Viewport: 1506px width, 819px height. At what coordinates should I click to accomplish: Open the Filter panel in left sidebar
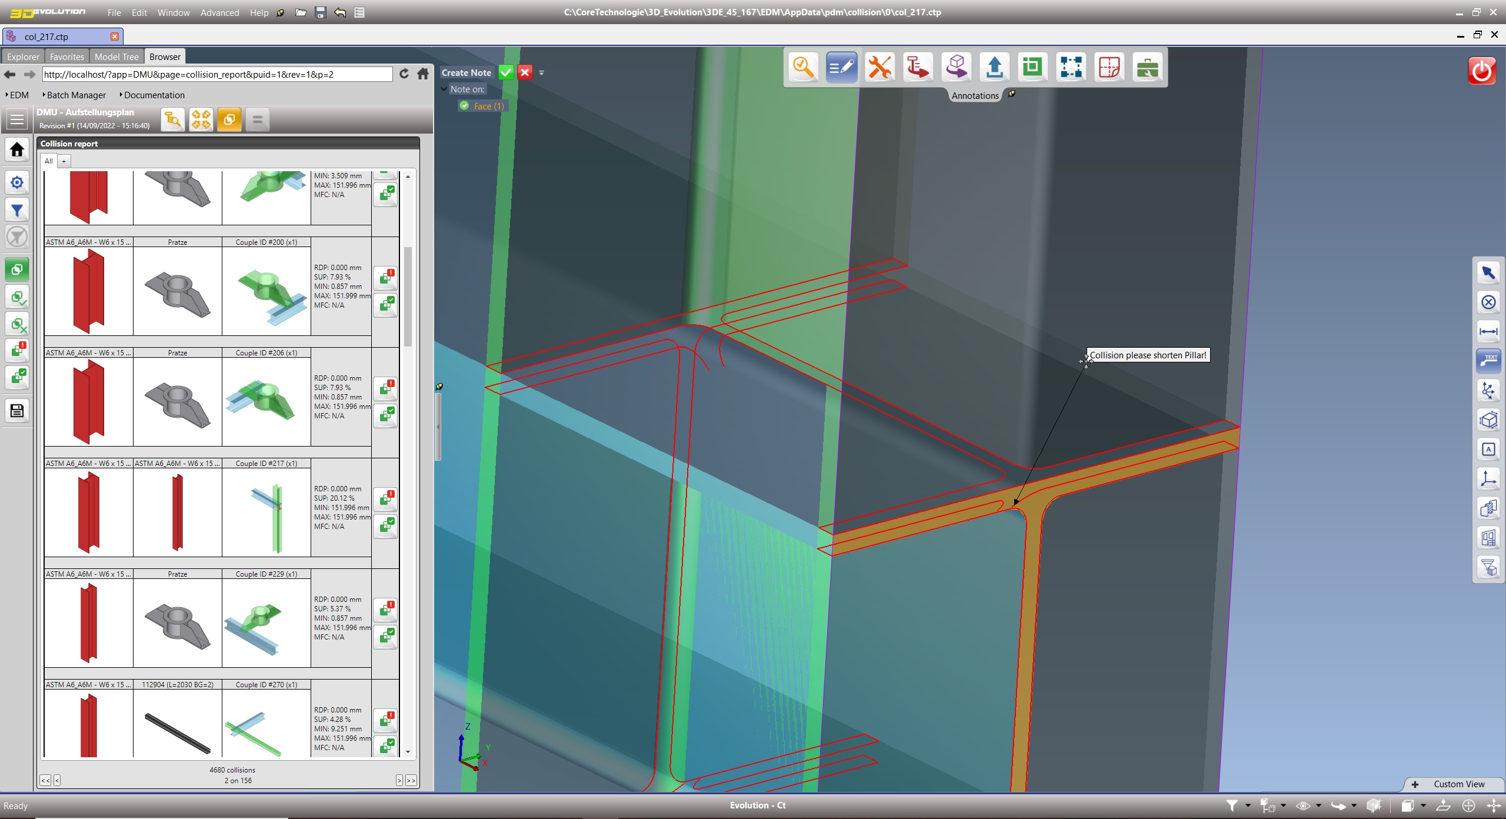tap(17, 209)
